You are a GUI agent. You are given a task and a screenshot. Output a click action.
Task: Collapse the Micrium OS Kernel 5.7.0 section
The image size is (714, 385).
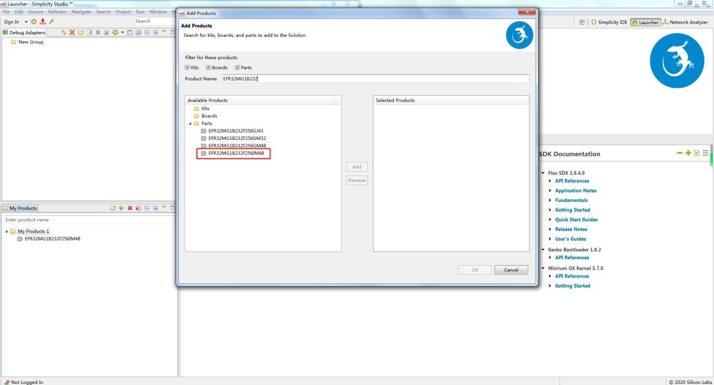tap(543, 268)
